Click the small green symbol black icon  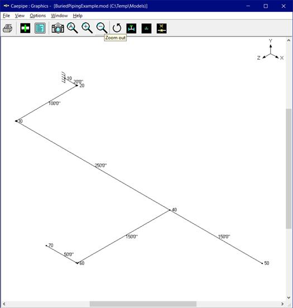[x=146, y=28]
